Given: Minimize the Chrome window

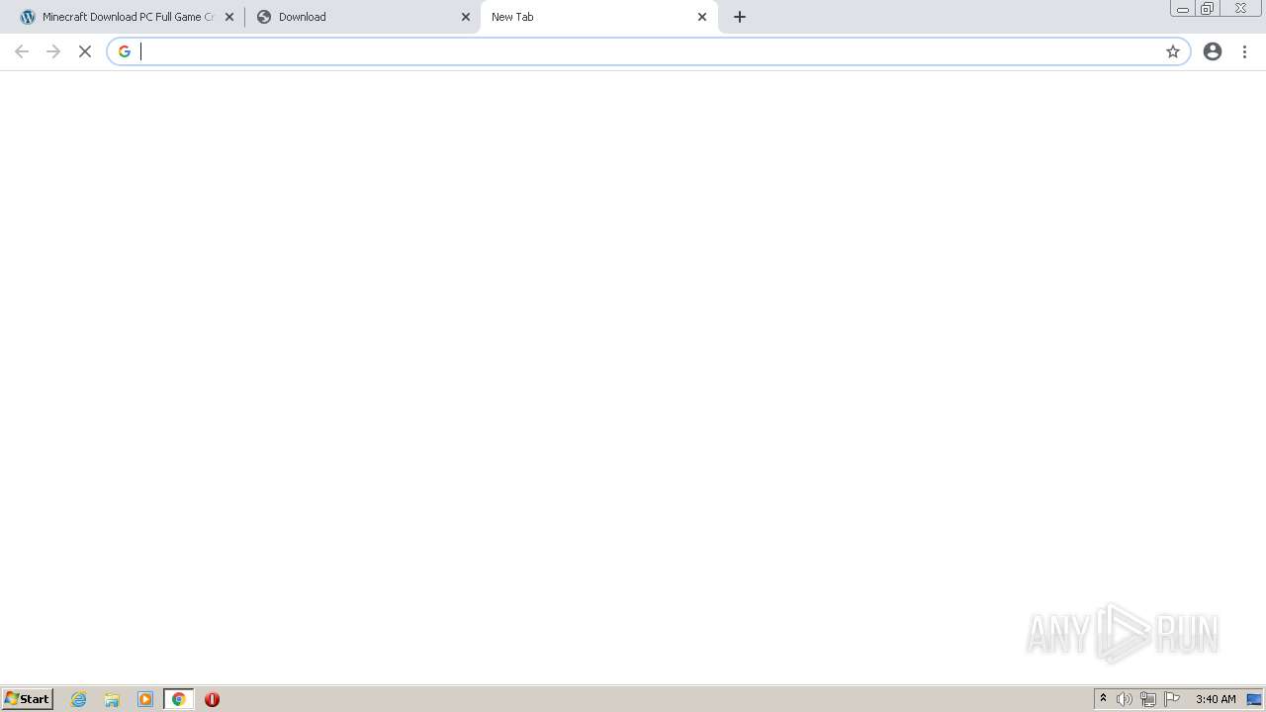Looking at the screenshot, I should coord(1183,8).
